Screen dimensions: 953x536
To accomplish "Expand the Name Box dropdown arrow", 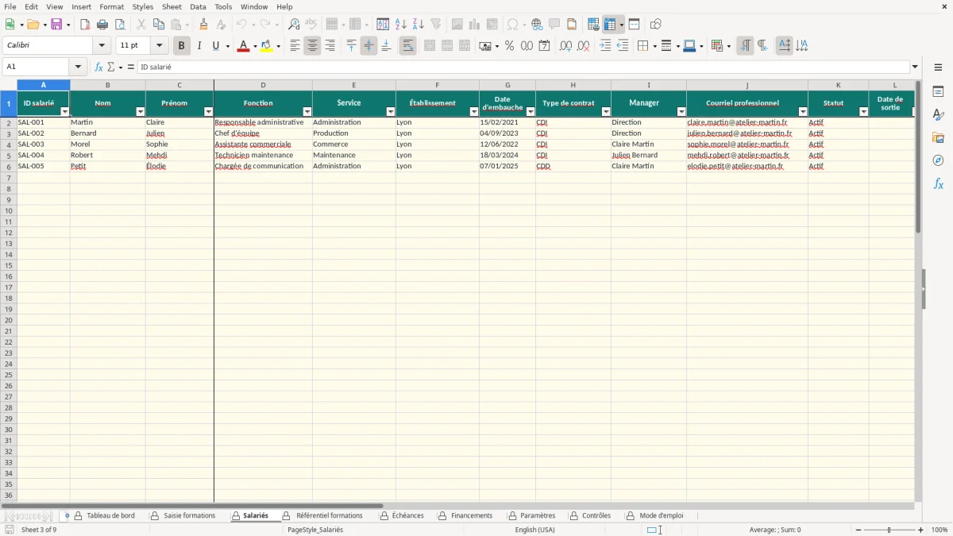I will click(x=78, y=67).
